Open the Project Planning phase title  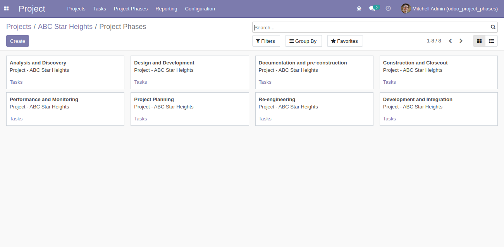coord(154,99)
